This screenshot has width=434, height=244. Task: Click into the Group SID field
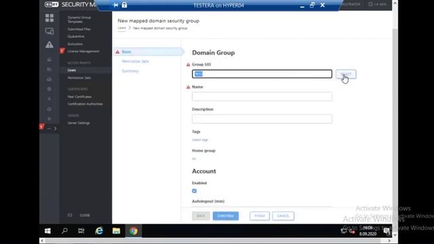pyautogui.click(x=262, y=74)
